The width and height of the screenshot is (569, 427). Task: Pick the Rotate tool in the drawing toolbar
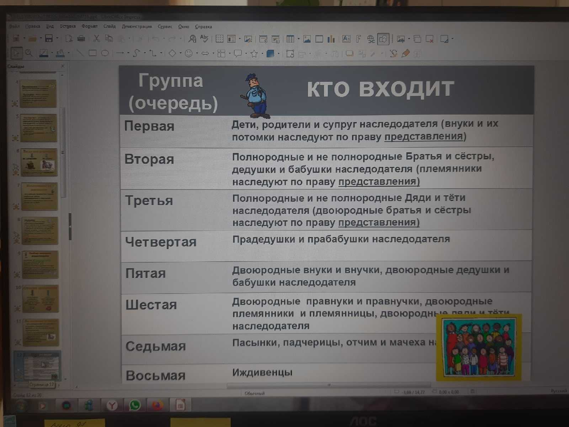click(290, 54)
